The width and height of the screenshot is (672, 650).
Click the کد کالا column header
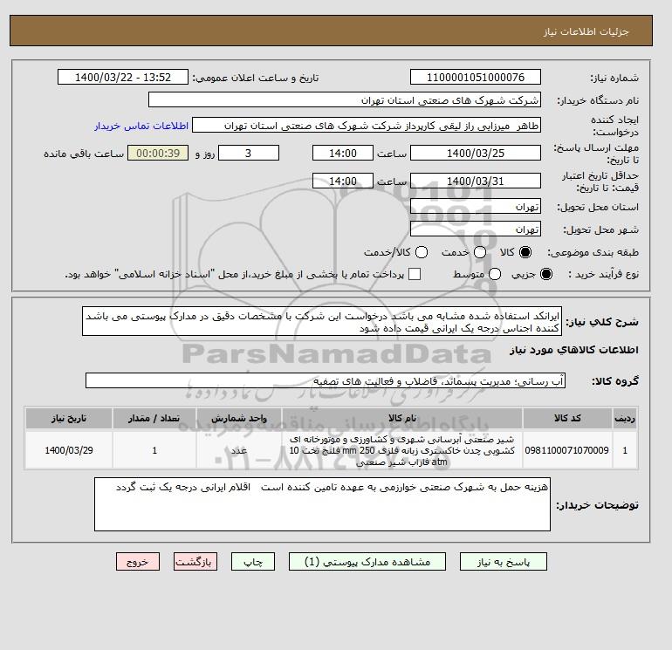tap(567, 418)
